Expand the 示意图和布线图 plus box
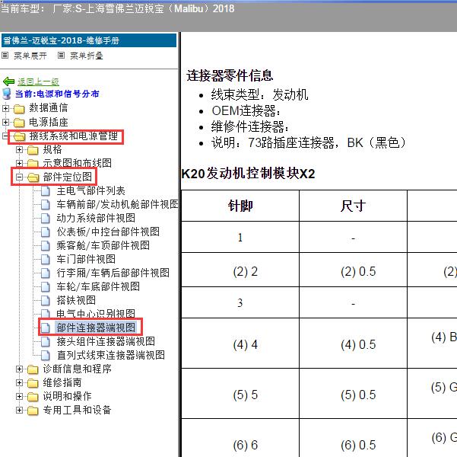Viewport: 457px width, 457px height. pyautogui.click(x=19, y=163)
